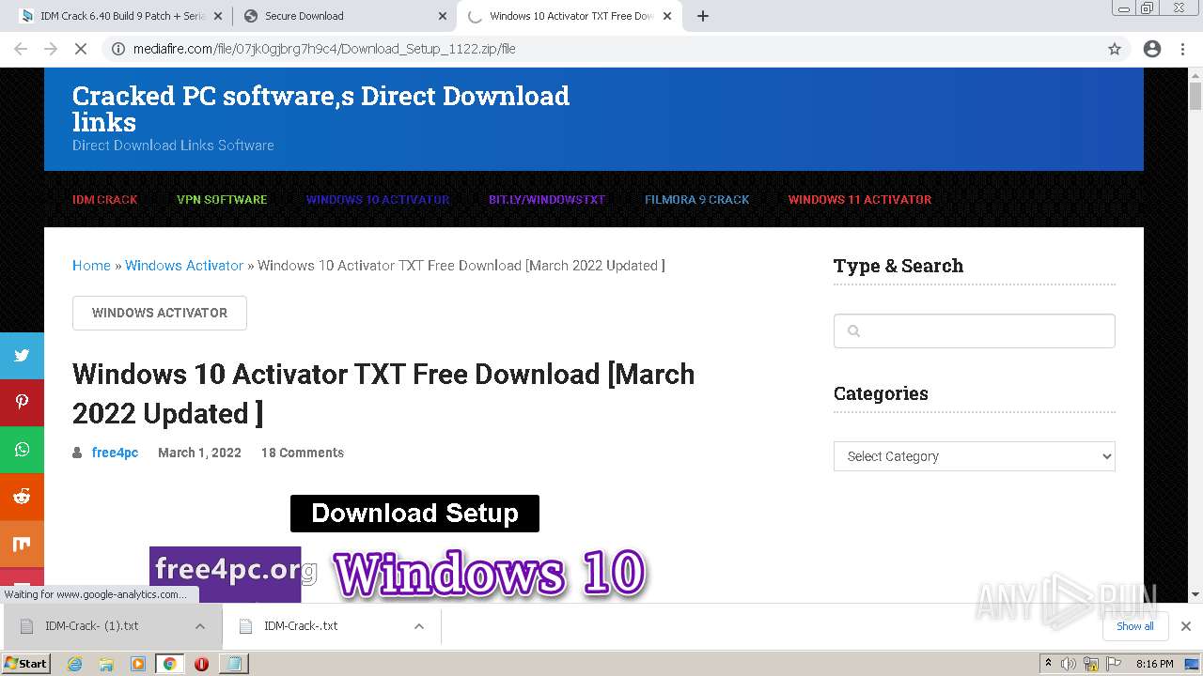Open the FILMORA 9 CRACK menu item
The height and width of the screenshot is (676, 1203).
pyautogui.click(x=697, y=199)
